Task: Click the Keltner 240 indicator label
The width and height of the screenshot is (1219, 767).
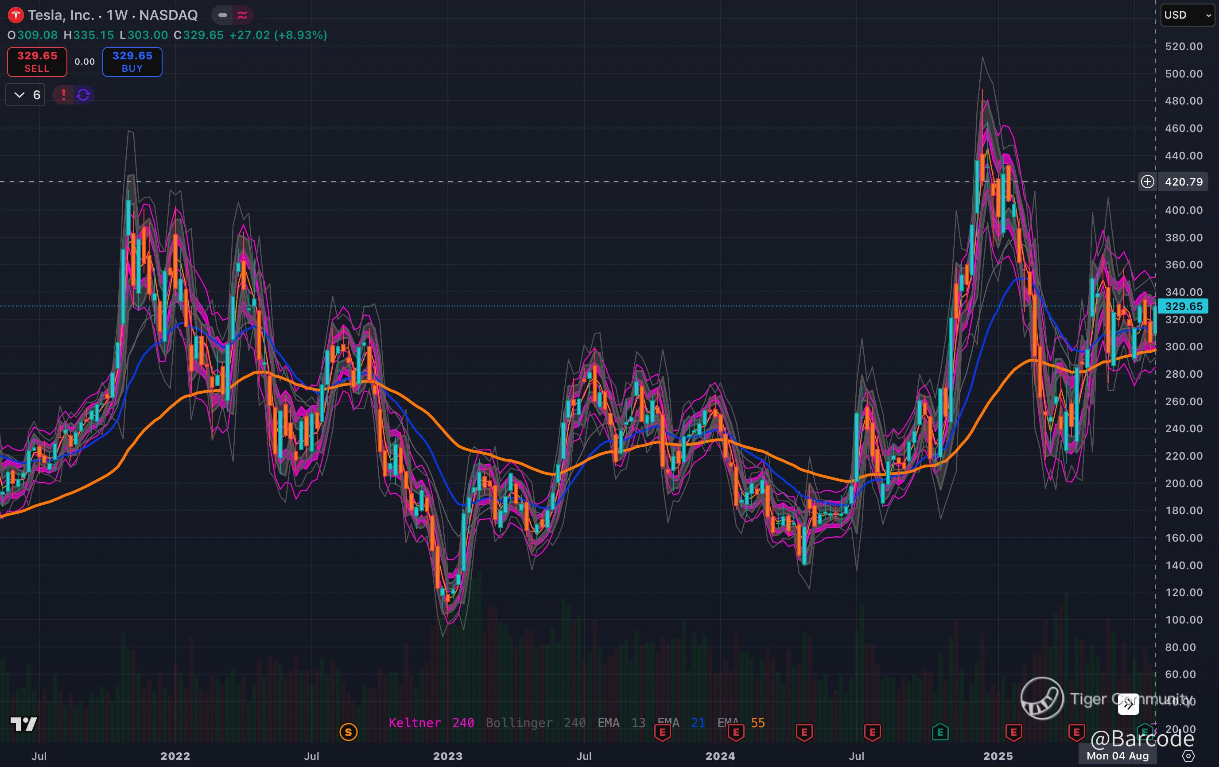Action: click(431, 722)
